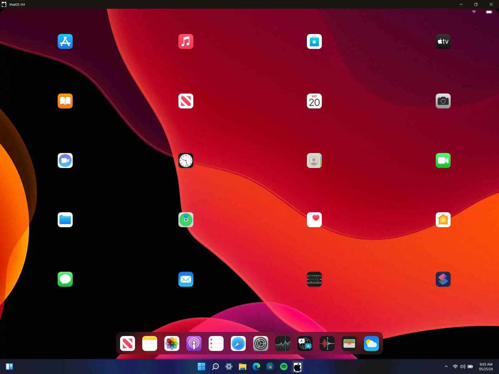The height and width of the screenshot is (374, 499).
Task: Open the Clock app
Action: [x=186, y=161]
